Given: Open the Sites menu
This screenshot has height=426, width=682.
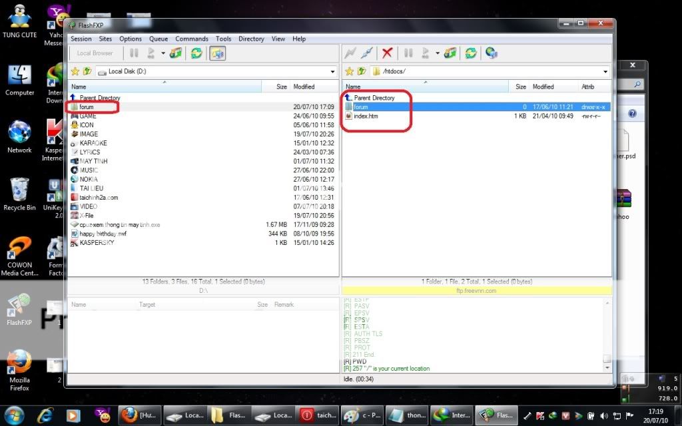Looking at the screenshot, I should pyautogui.click(x=105, y=39).
